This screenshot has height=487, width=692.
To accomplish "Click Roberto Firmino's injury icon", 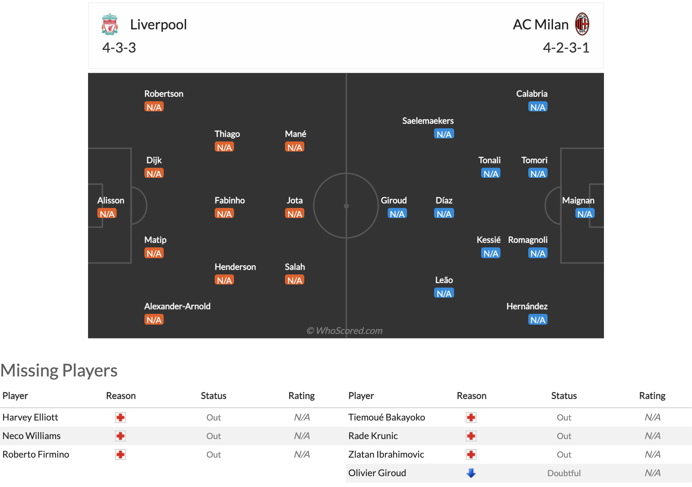I will [x=120, y=455].
